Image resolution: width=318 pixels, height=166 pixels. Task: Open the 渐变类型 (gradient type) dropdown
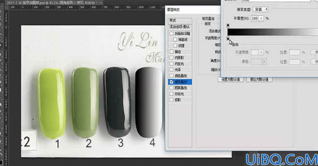click(261, 9)
